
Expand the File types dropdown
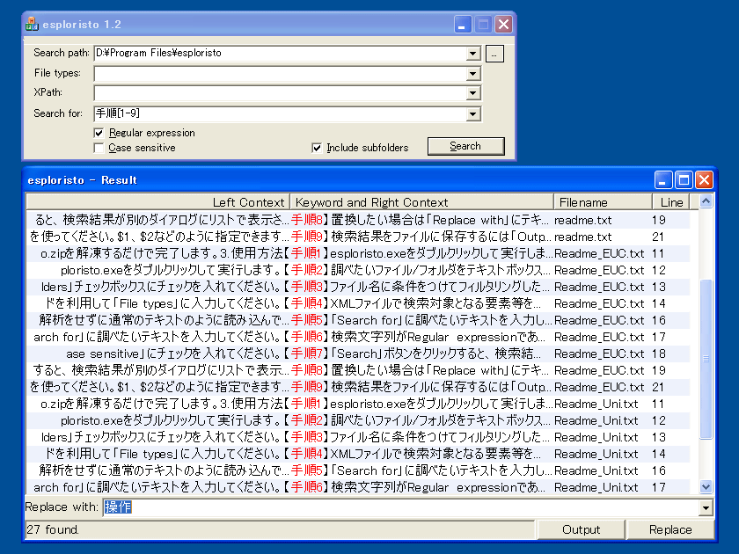click(472, 74)
